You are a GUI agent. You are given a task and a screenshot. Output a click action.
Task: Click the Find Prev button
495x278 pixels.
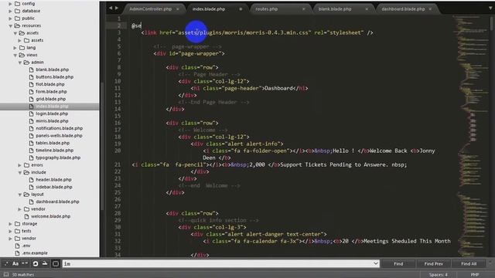pyautogui.click(x=433, y=263)
